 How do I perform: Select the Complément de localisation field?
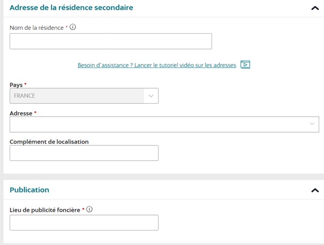(x=84, y=153)
